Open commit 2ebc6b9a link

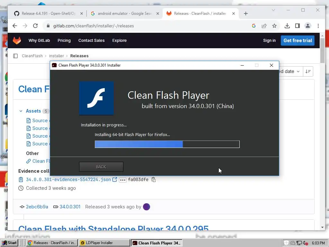coord(37,207)
